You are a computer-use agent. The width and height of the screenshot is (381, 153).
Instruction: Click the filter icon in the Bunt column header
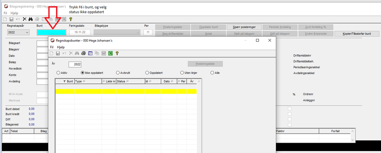point(64,82)
